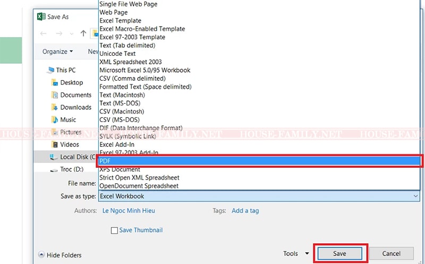Click the Cancel button

pos(391,253)
